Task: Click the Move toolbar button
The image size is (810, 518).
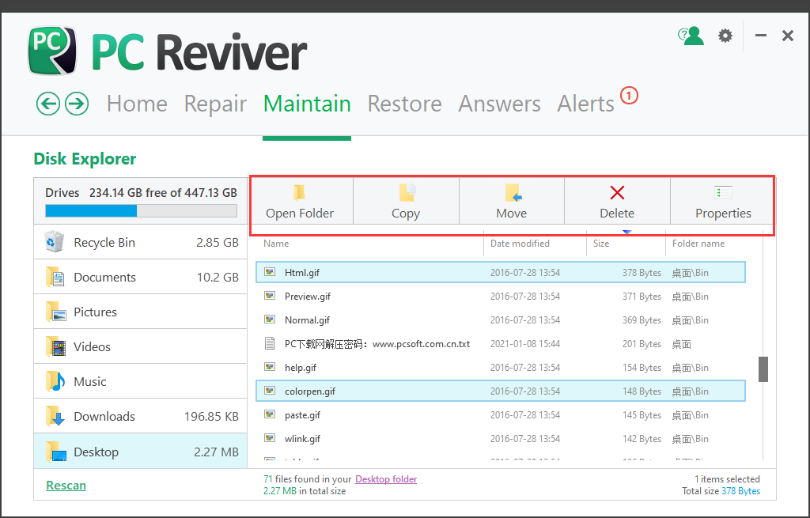Action: (x=512, y=202)
